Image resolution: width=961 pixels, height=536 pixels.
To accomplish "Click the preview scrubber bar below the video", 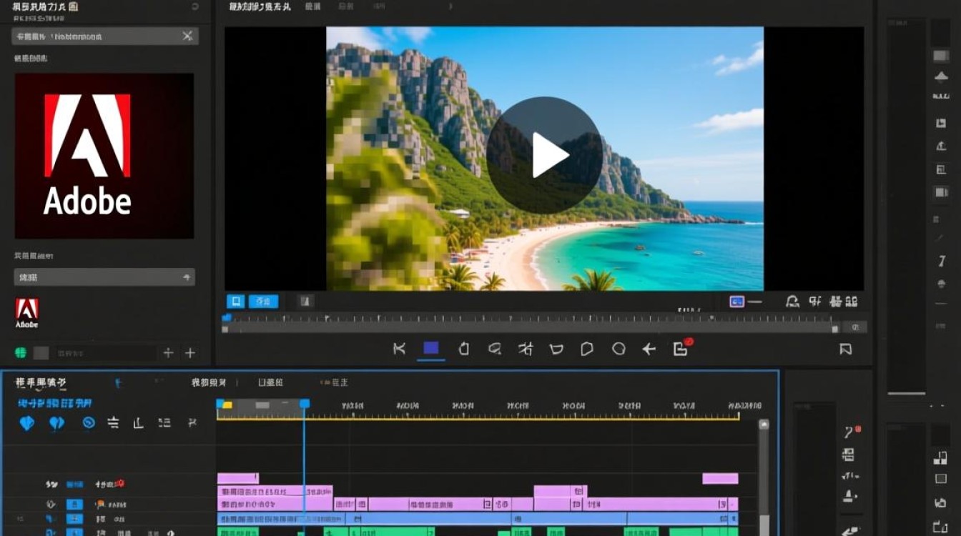I will tap(529, 329).
